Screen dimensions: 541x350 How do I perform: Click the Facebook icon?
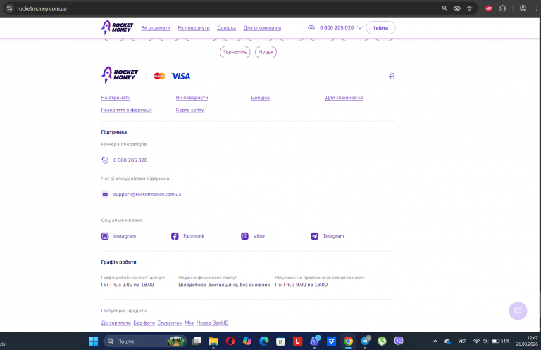click(x=175, y=236)
